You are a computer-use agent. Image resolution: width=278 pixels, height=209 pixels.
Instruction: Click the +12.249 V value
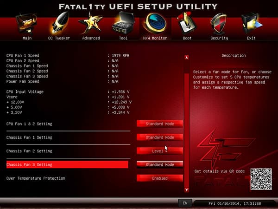(121, 102)
